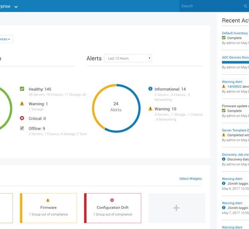This screenshot has width=249, height=229.
Task: Open the Configuration Drift widget
Action: point(113,208)
